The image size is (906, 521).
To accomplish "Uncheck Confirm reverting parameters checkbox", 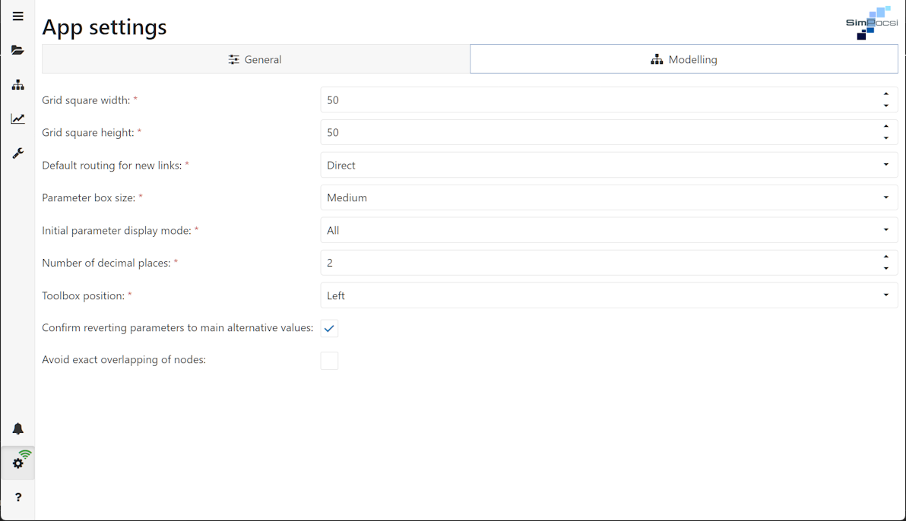I will 329,328.
